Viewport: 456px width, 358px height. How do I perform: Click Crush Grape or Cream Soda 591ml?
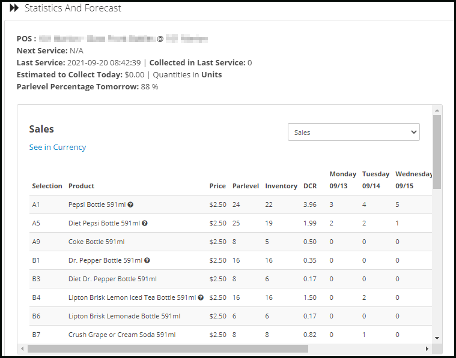click(122, 335)
